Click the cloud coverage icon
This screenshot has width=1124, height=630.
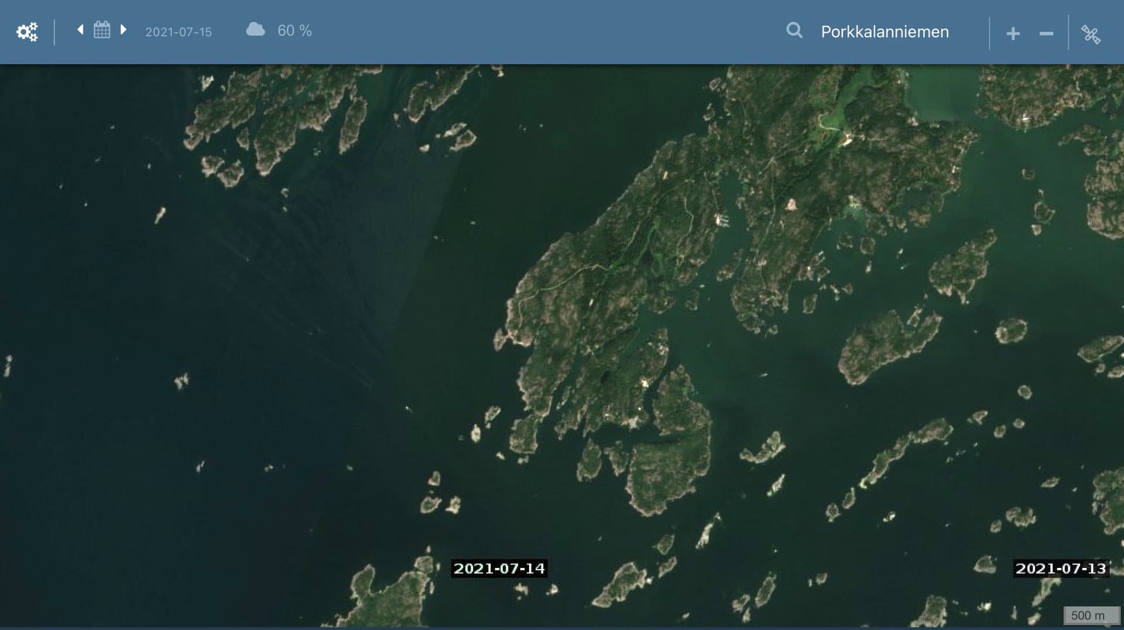[255, 30]
